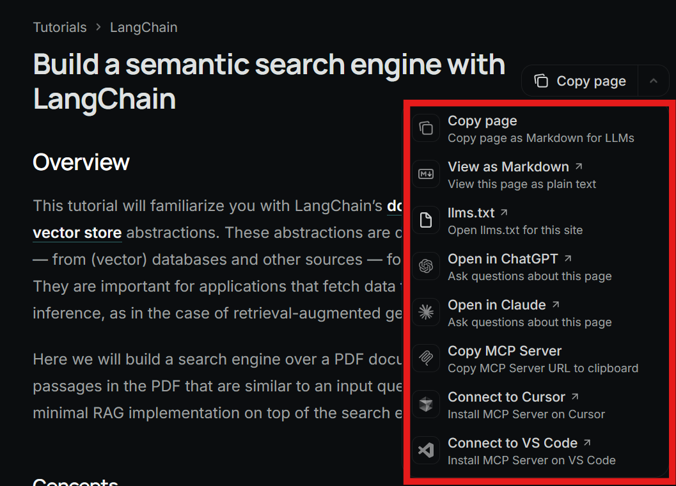Image resolution: width=676 pixels, height=486 pixels.
Task: Click the Cursor cube logo icon
Action: coord(426,405)
